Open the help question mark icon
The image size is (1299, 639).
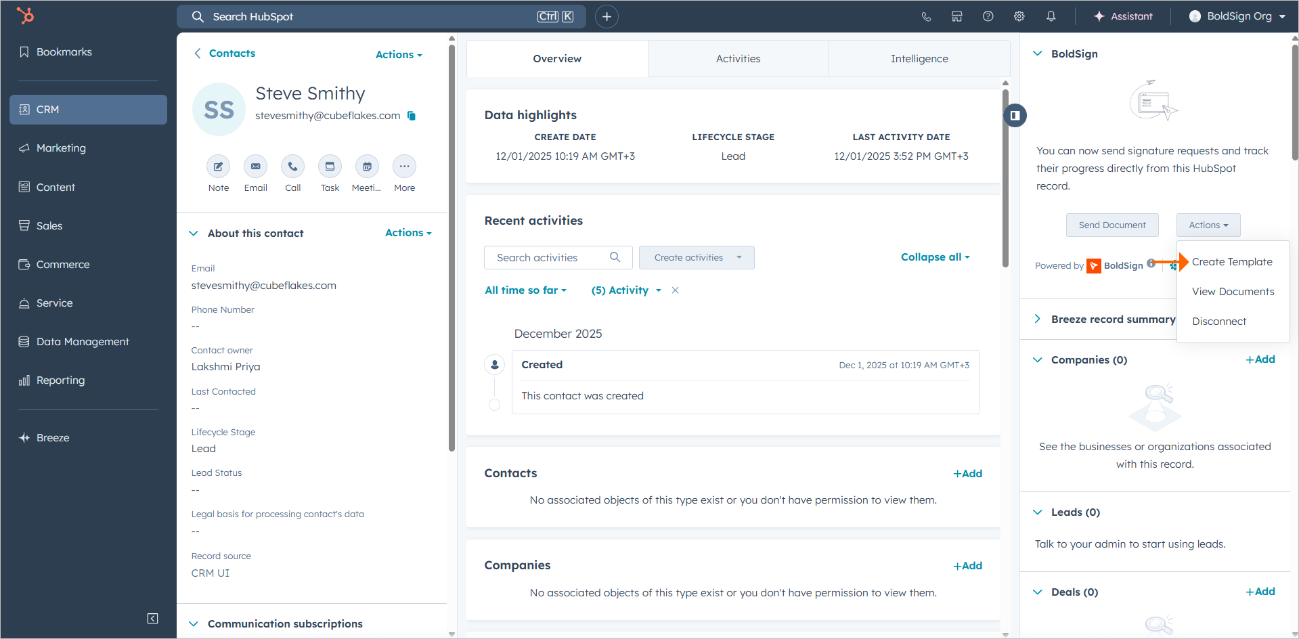point(988,16)
